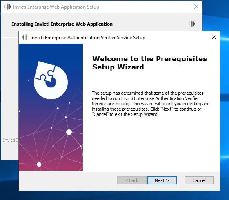Image resolution: width=229 pixels, height=200 pixels.
Task: Focus the Web Application Setup window title
Action: 56,7
